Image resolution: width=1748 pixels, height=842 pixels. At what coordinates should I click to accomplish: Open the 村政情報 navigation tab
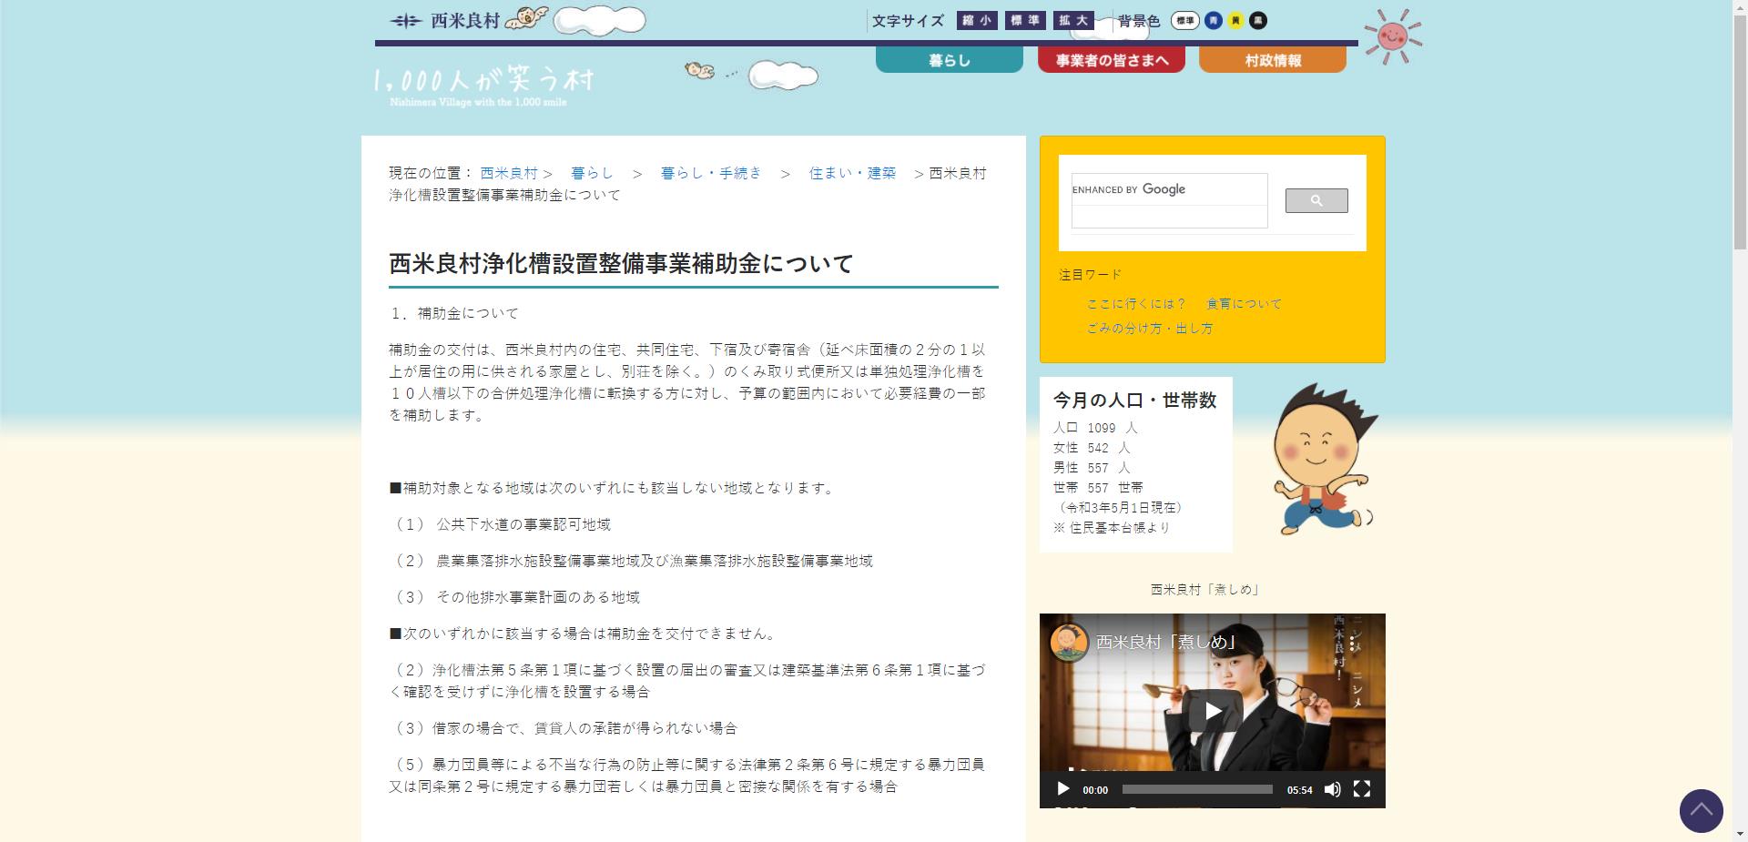pyautogui.click(x=1272, y=58)
